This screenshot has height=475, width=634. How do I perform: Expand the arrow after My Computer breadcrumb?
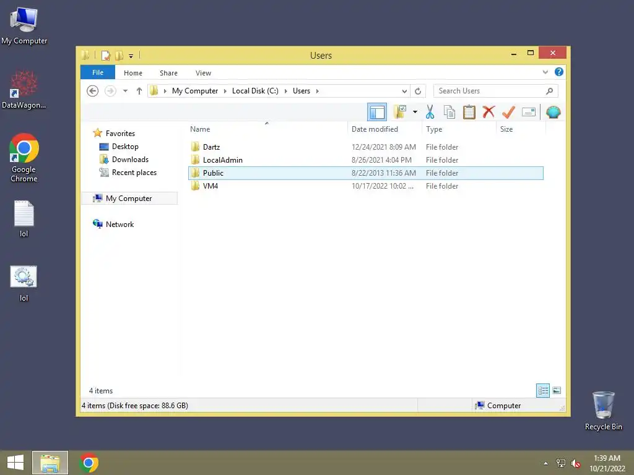(225, 91)
